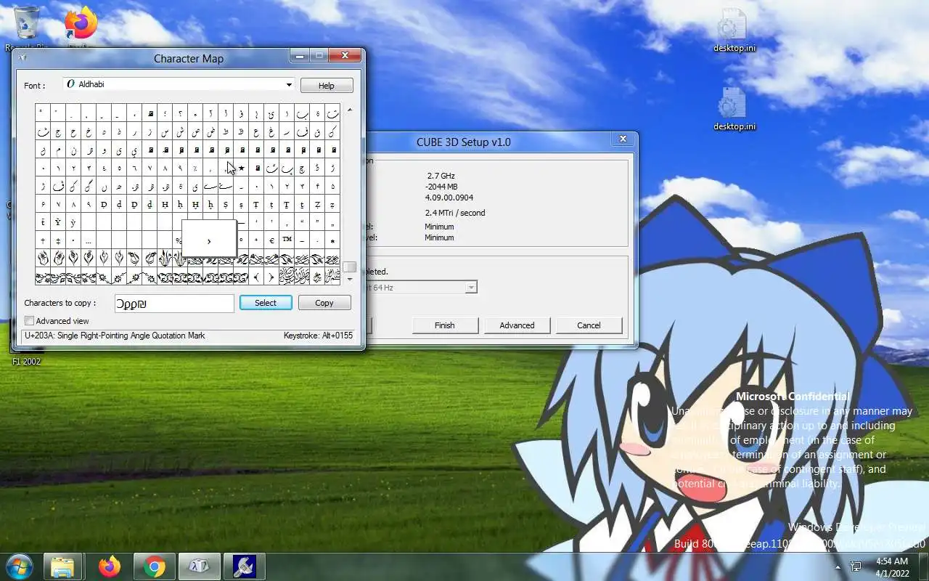Click into the Characters to copy field
Image resolution: width=929 pixels, height=581 pixels.
(174, 304)
